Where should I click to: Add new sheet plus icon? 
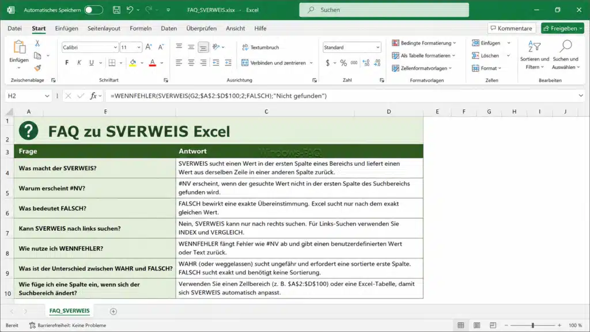pyautogui.click(x=114, y=311)
